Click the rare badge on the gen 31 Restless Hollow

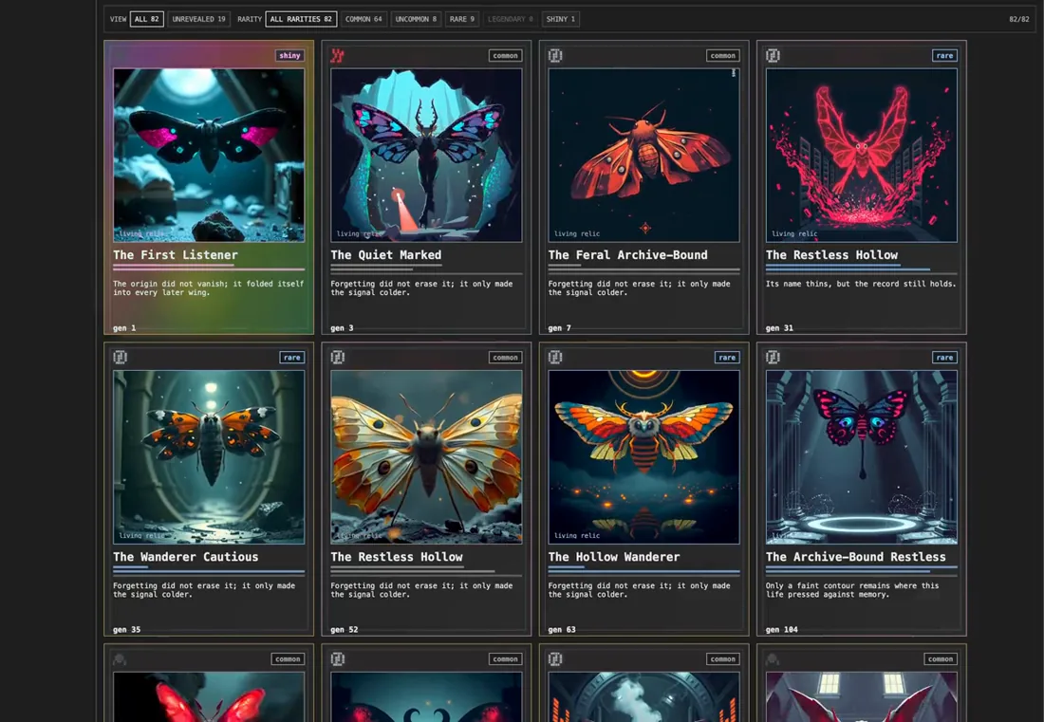coord(944,56)
